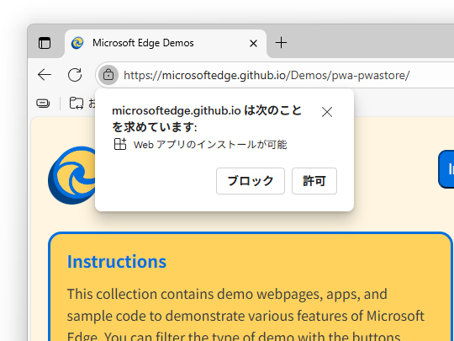Click the ブロック button
This screenshot has width=454, height=341.
(x=251, y=181)
